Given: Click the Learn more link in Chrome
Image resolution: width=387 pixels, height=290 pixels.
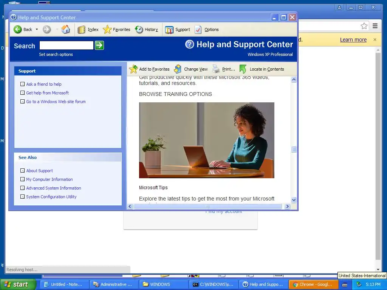Looking at the screenshot, I should click(353, 40).
